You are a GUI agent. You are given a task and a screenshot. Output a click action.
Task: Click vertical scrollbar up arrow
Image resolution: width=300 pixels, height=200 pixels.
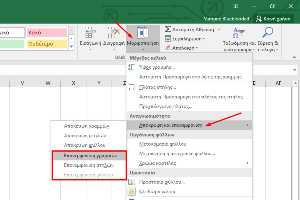(296, 83)
